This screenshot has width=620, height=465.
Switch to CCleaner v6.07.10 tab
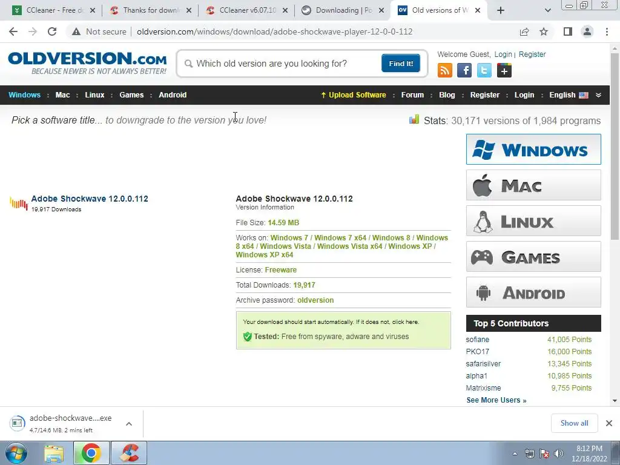pos(247,10)
